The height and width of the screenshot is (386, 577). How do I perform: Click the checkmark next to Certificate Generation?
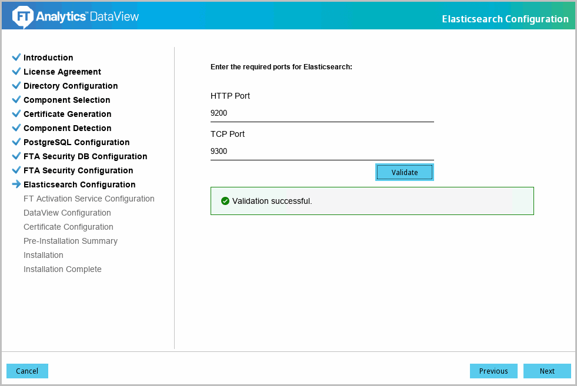tap(16, 113)
